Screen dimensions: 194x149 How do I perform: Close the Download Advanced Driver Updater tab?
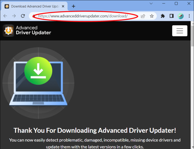tap(63, 6)
